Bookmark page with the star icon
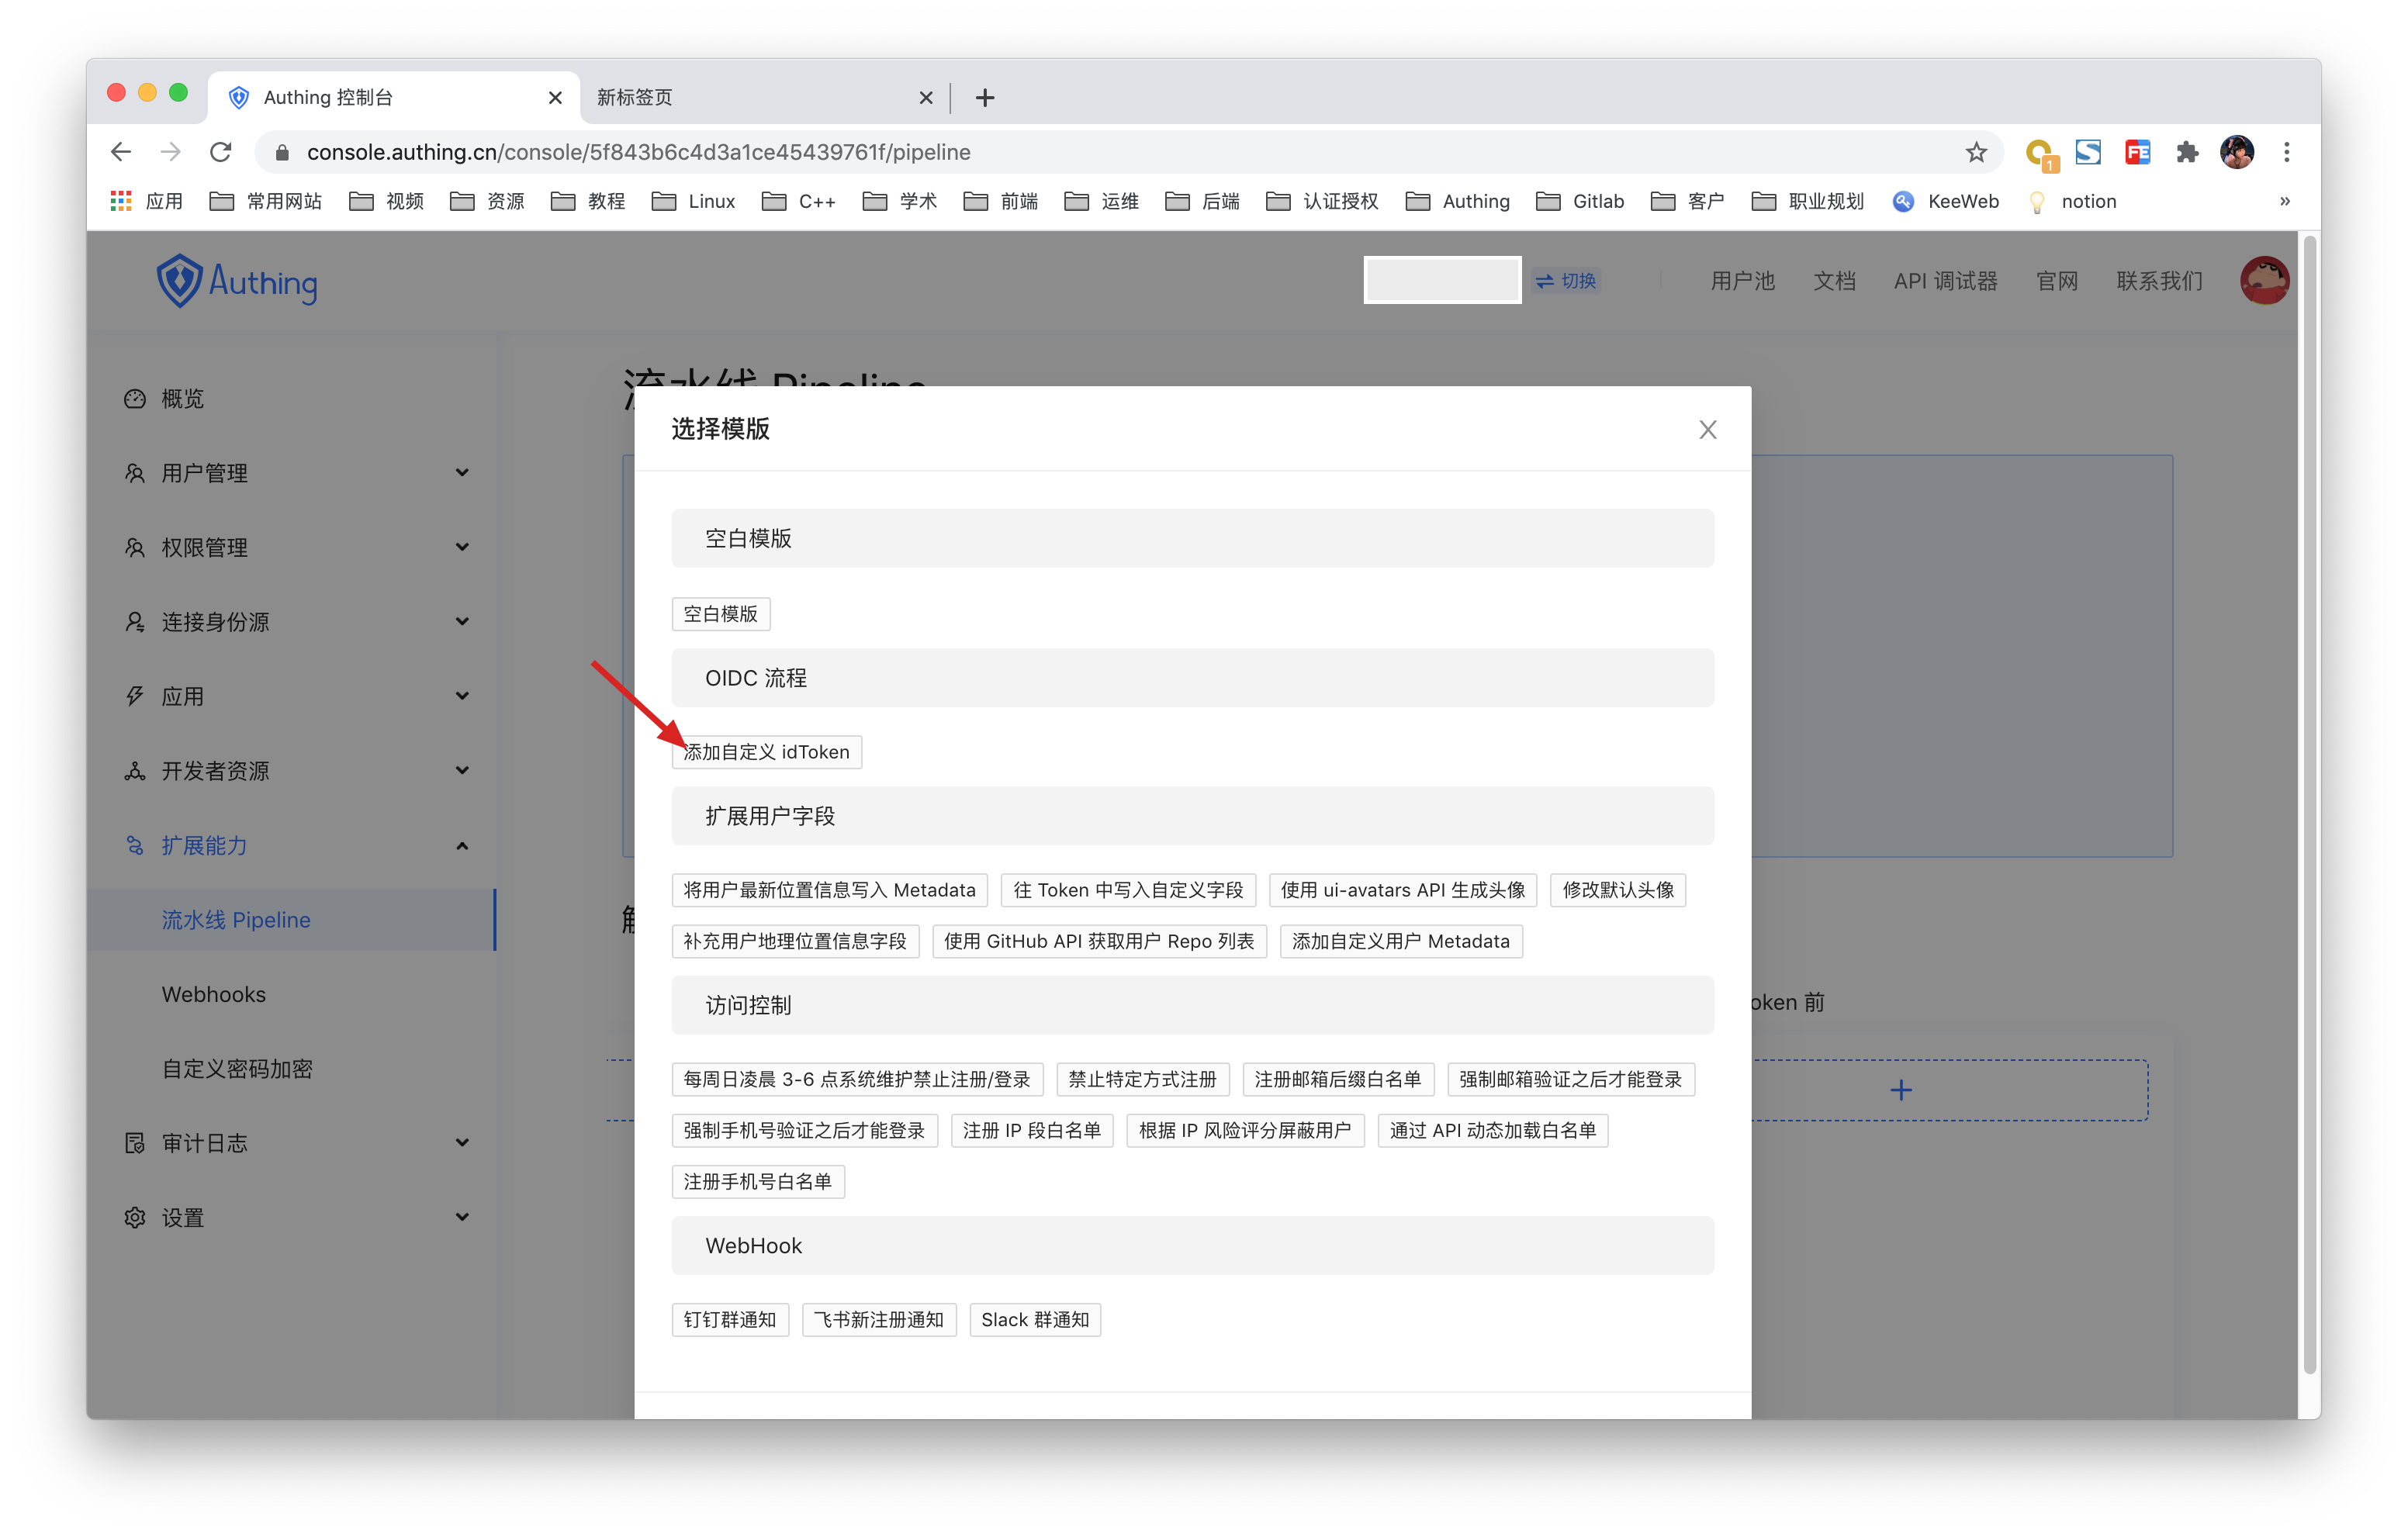The image size is (2408, 1534). point(1975,152)
